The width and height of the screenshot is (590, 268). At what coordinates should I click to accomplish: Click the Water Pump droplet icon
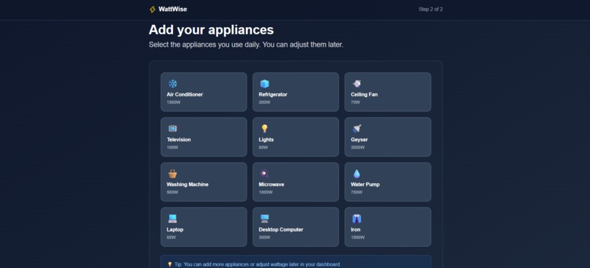point(356,174)
